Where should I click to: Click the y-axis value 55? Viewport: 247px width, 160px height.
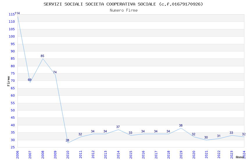(13, 103)
